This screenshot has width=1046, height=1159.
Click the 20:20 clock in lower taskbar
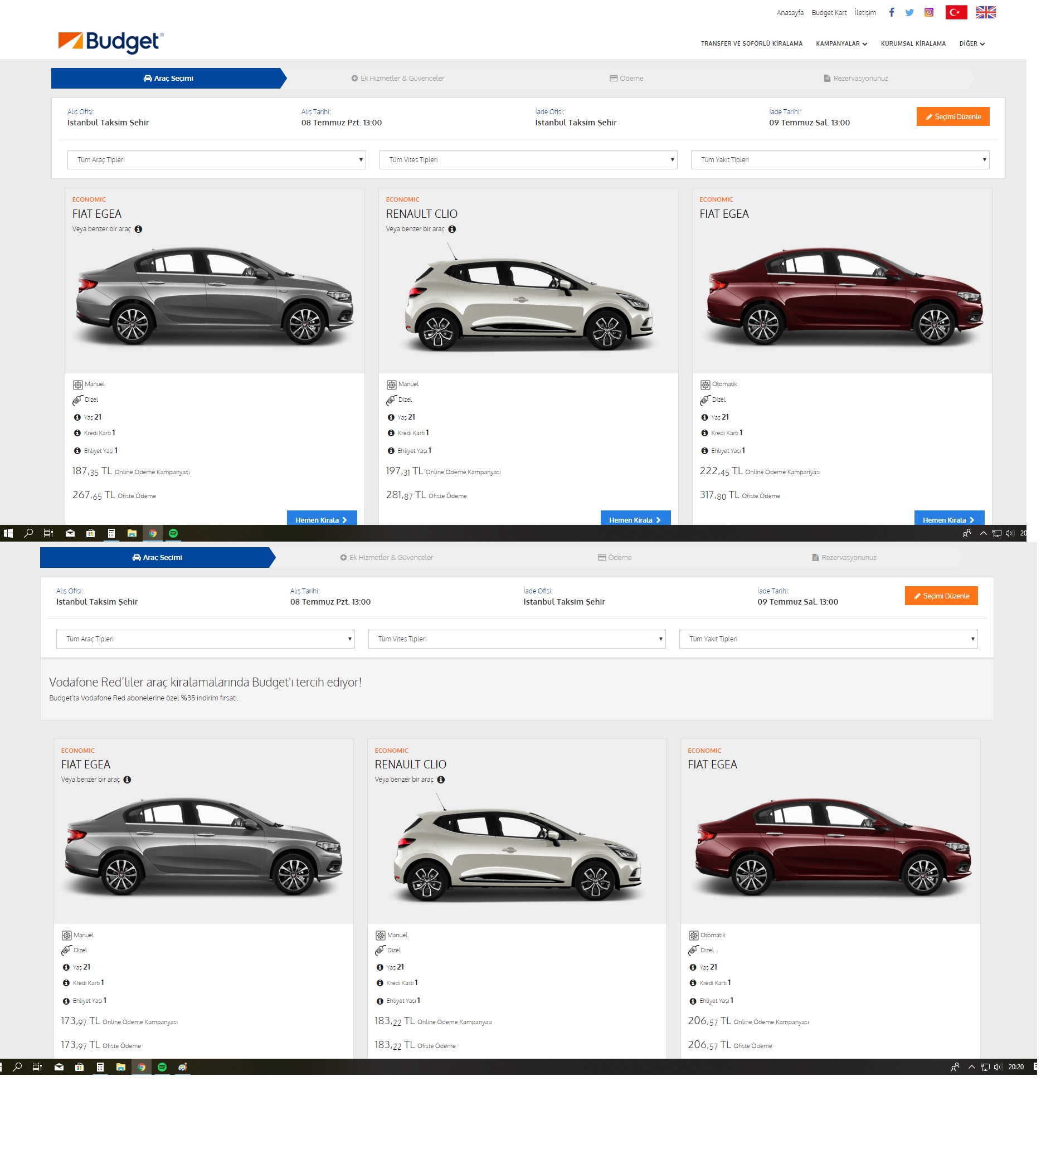click(1015, 1067)
